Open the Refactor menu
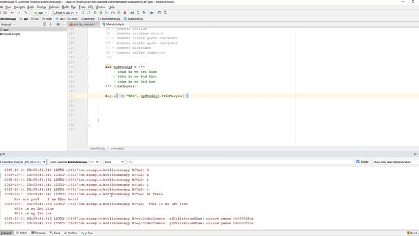Screen dimensions: 419x236 [x=54, y=7]
